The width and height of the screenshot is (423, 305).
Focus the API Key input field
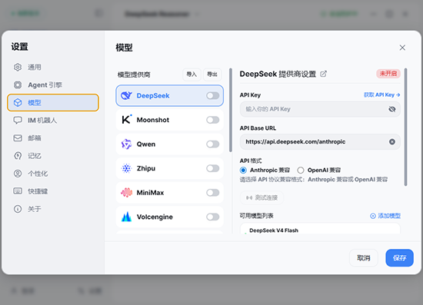pyautogui.click(x=320, y=109)
